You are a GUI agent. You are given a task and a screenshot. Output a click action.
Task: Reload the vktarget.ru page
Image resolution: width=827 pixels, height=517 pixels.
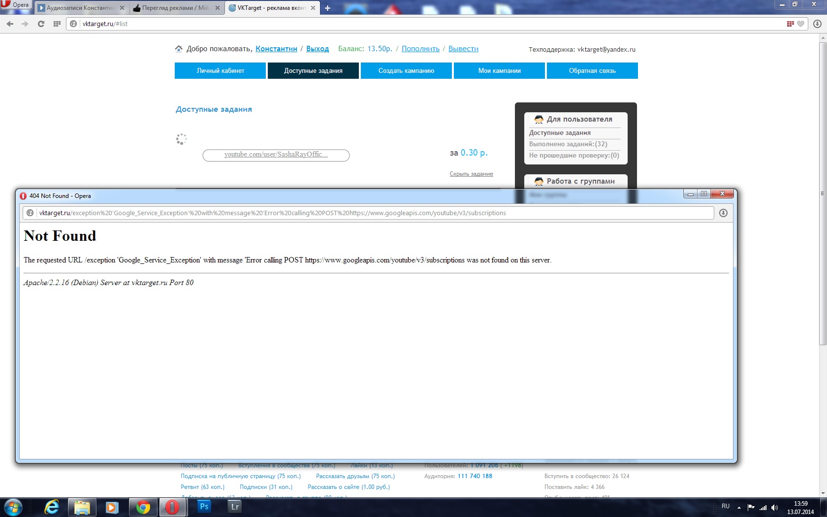[x=41, y=24]
